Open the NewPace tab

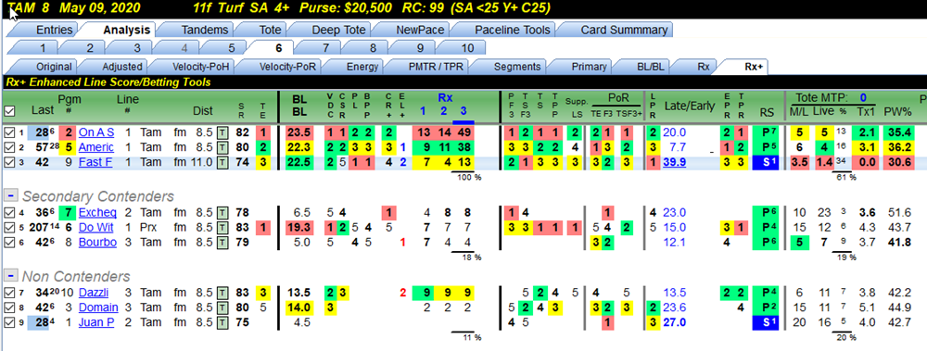420,30
